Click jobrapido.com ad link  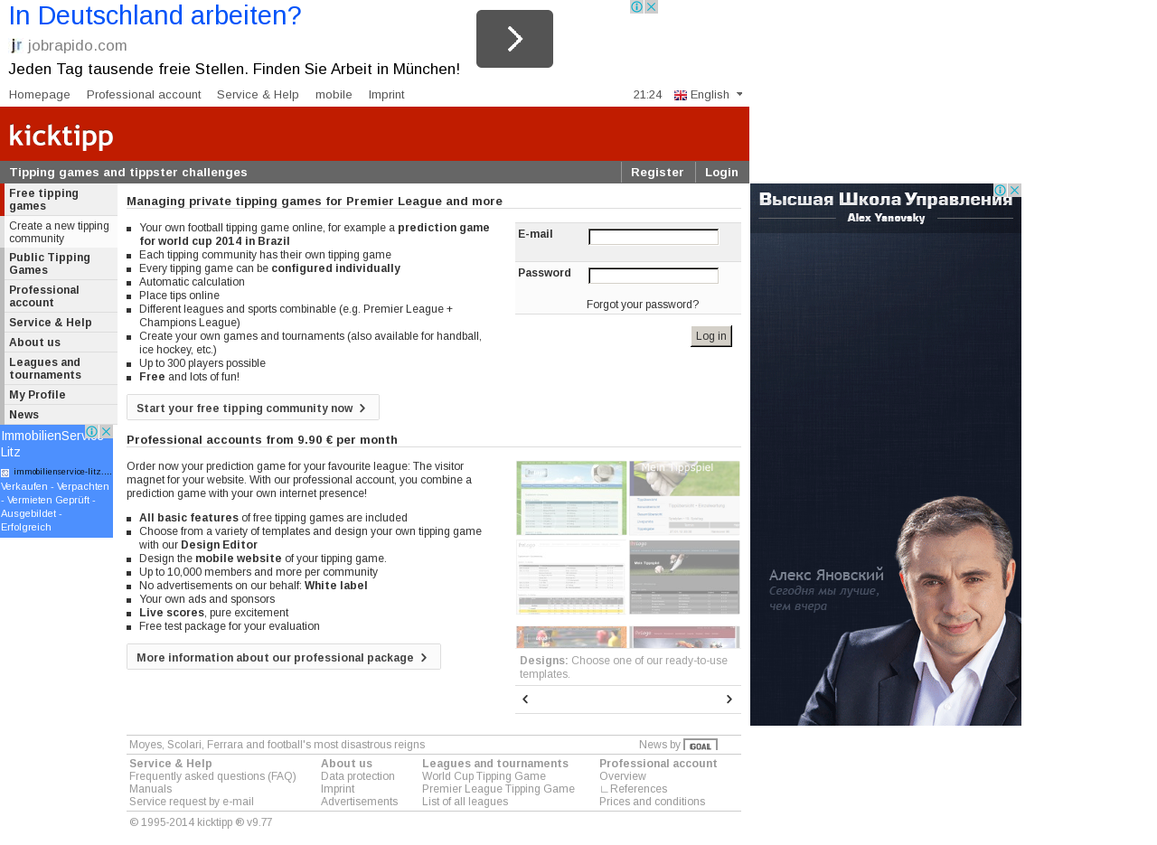[x=77, y=45]
